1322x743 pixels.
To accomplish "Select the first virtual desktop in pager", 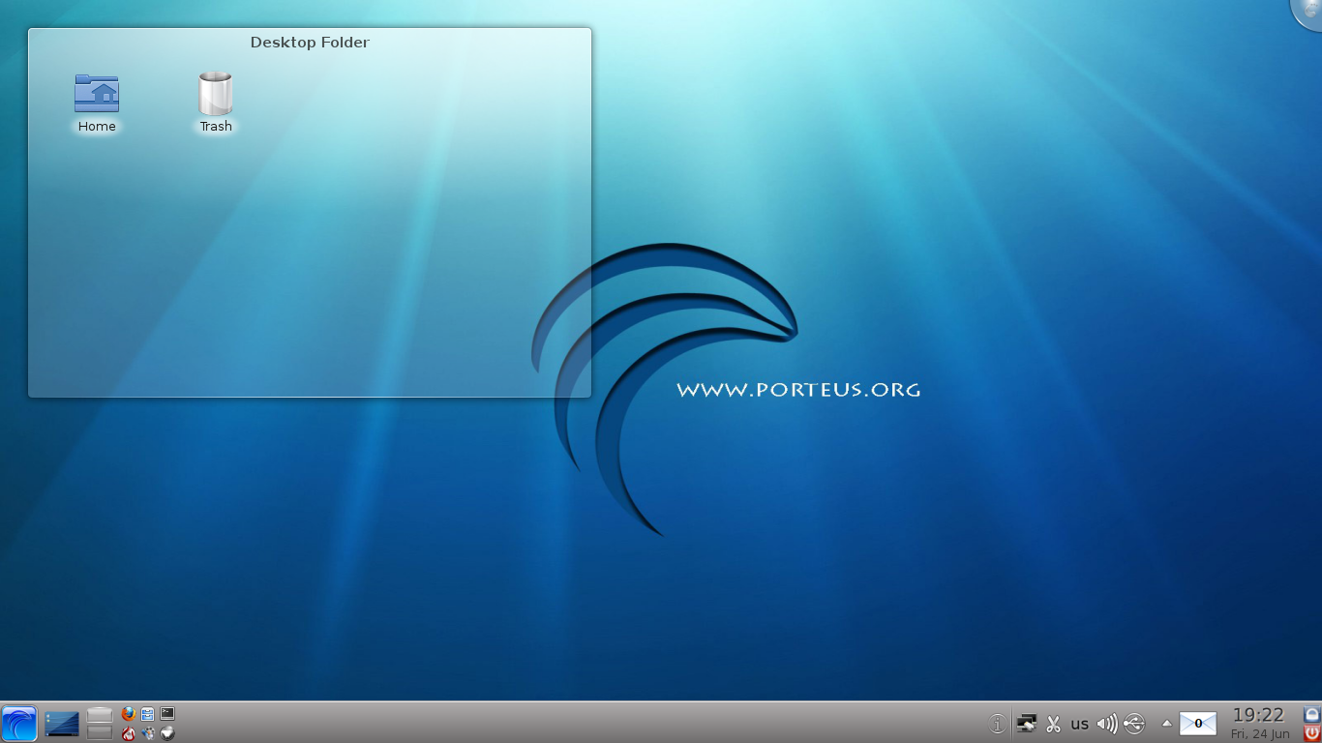I will pyautogui.click(x=98, y=715).
